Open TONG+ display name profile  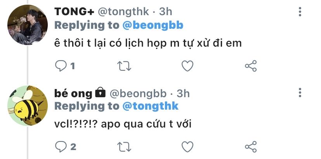(x=73, y=12)
